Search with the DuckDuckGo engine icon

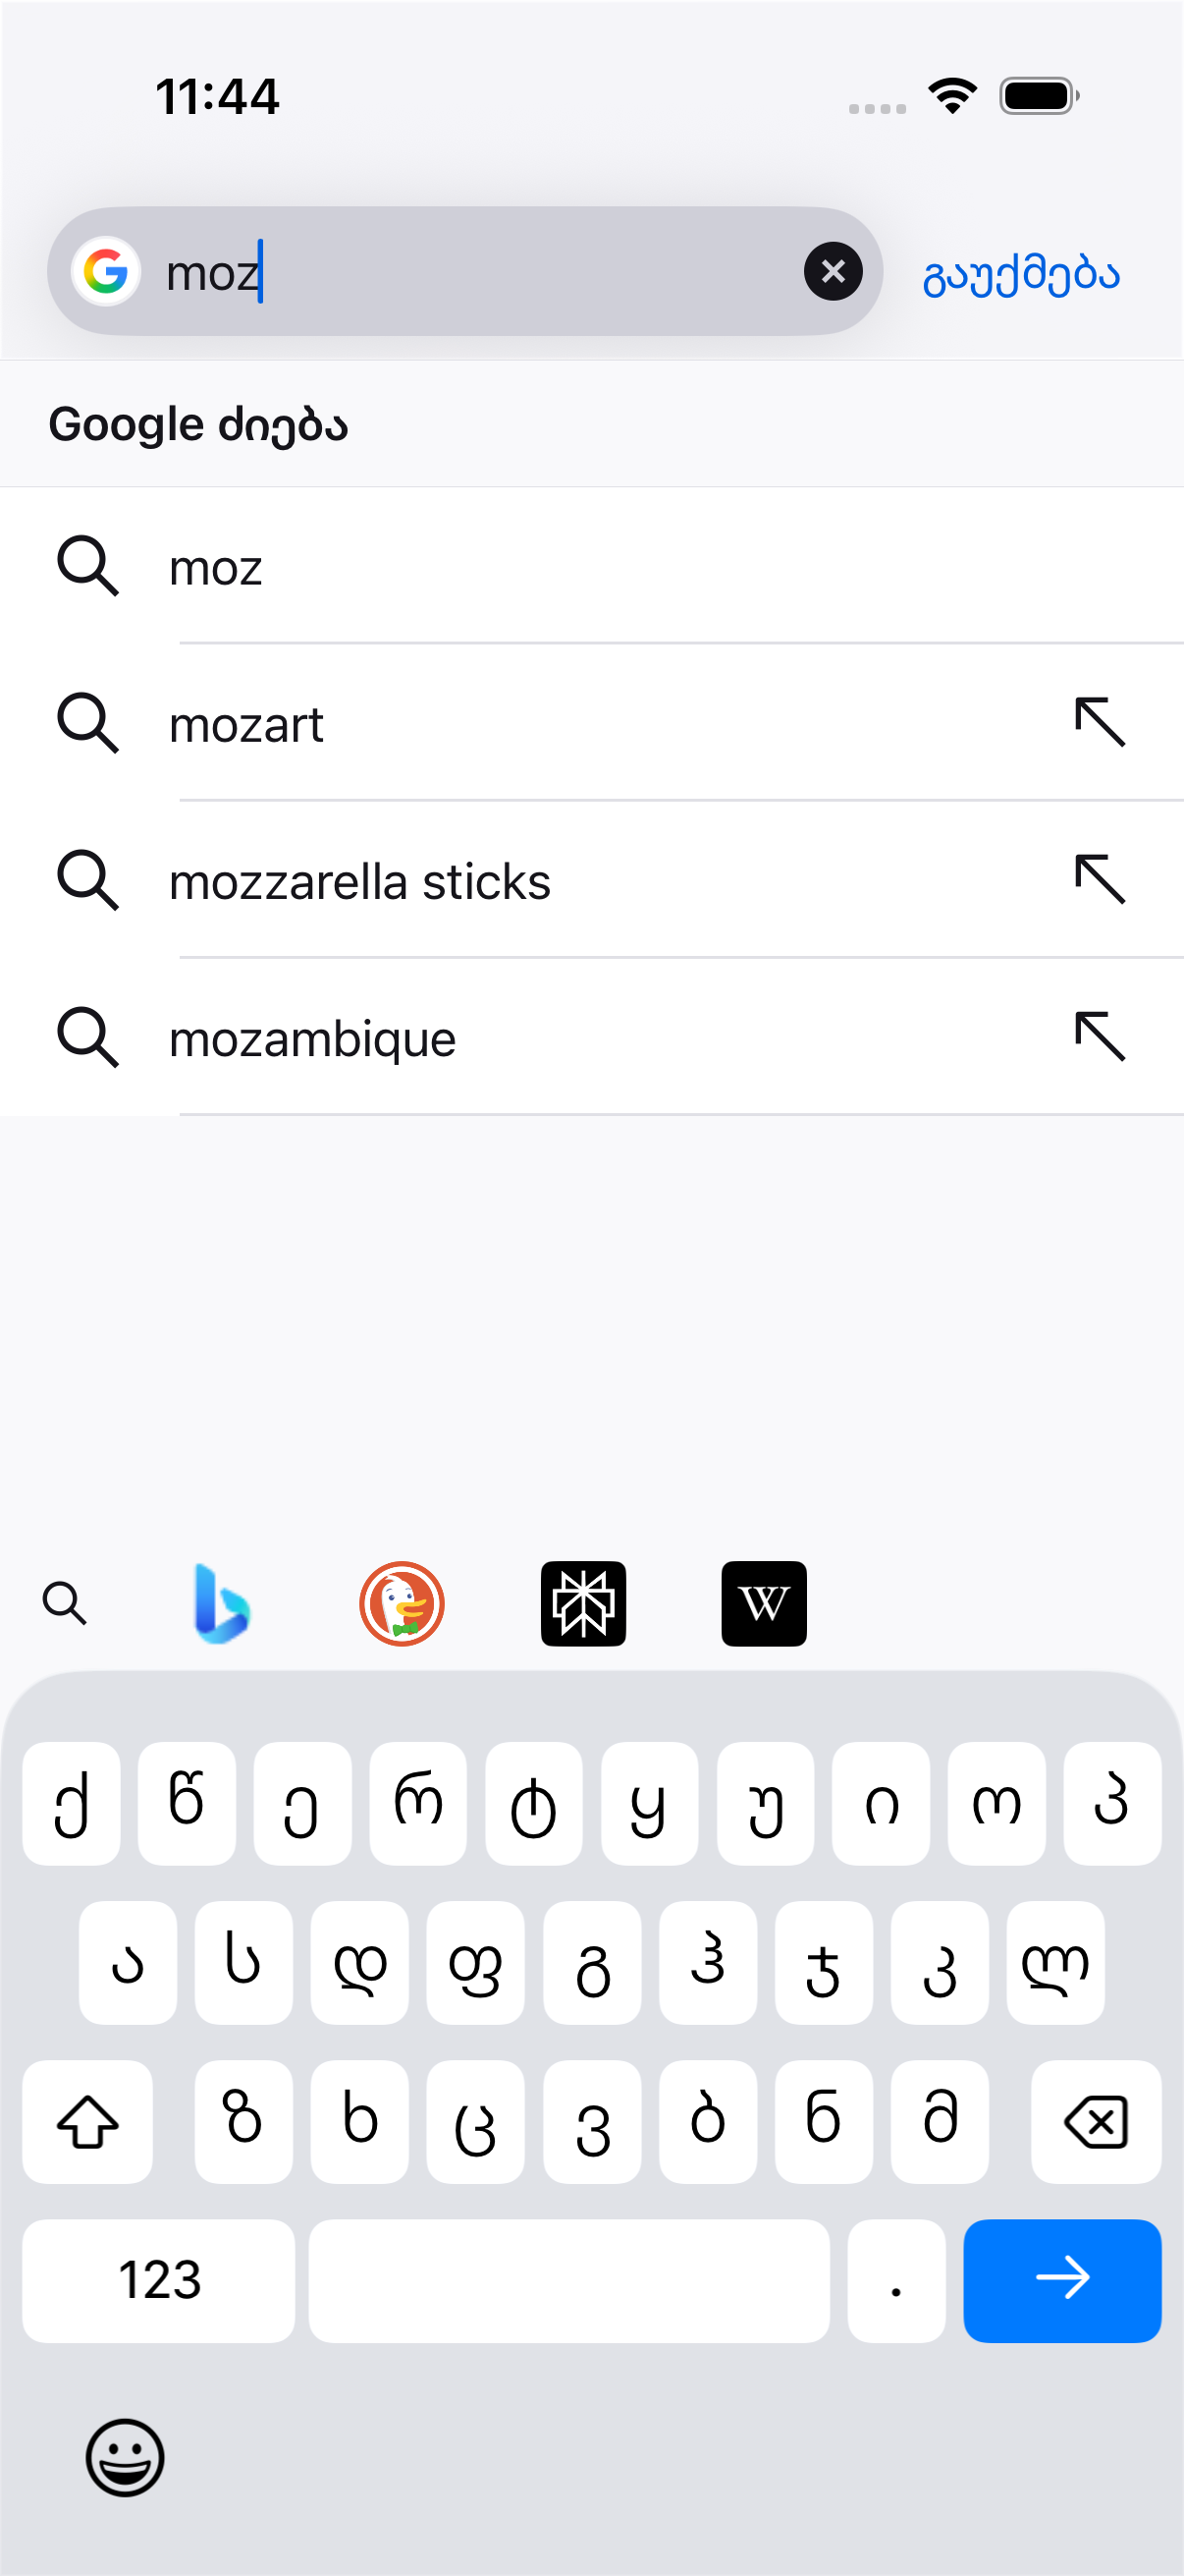tap(402, 1603)
